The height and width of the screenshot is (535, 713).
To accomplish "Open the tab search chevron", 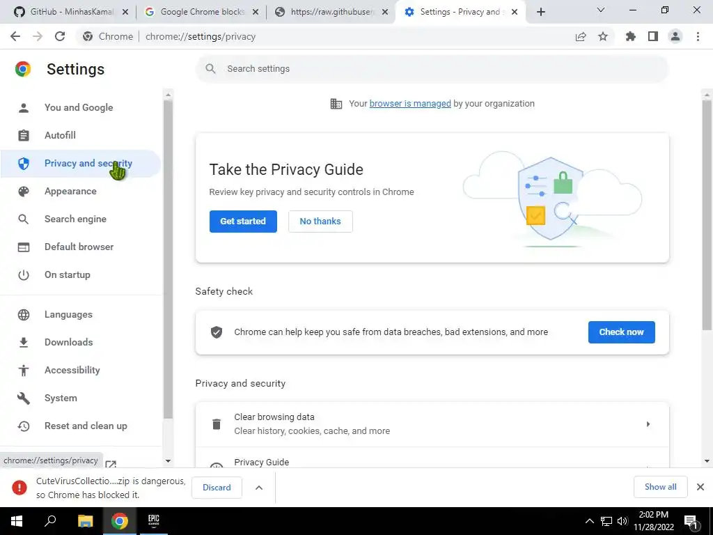I will (601, 10).
